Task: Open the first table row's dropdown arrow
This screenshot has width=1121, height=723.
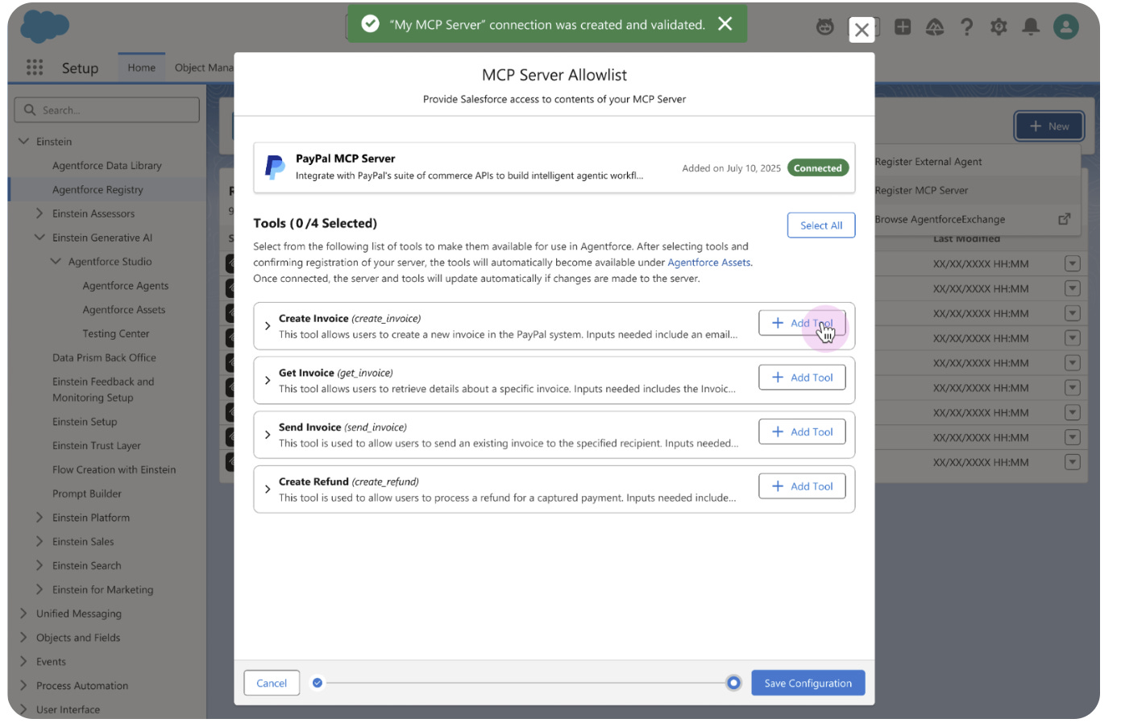Action: 1072,263
